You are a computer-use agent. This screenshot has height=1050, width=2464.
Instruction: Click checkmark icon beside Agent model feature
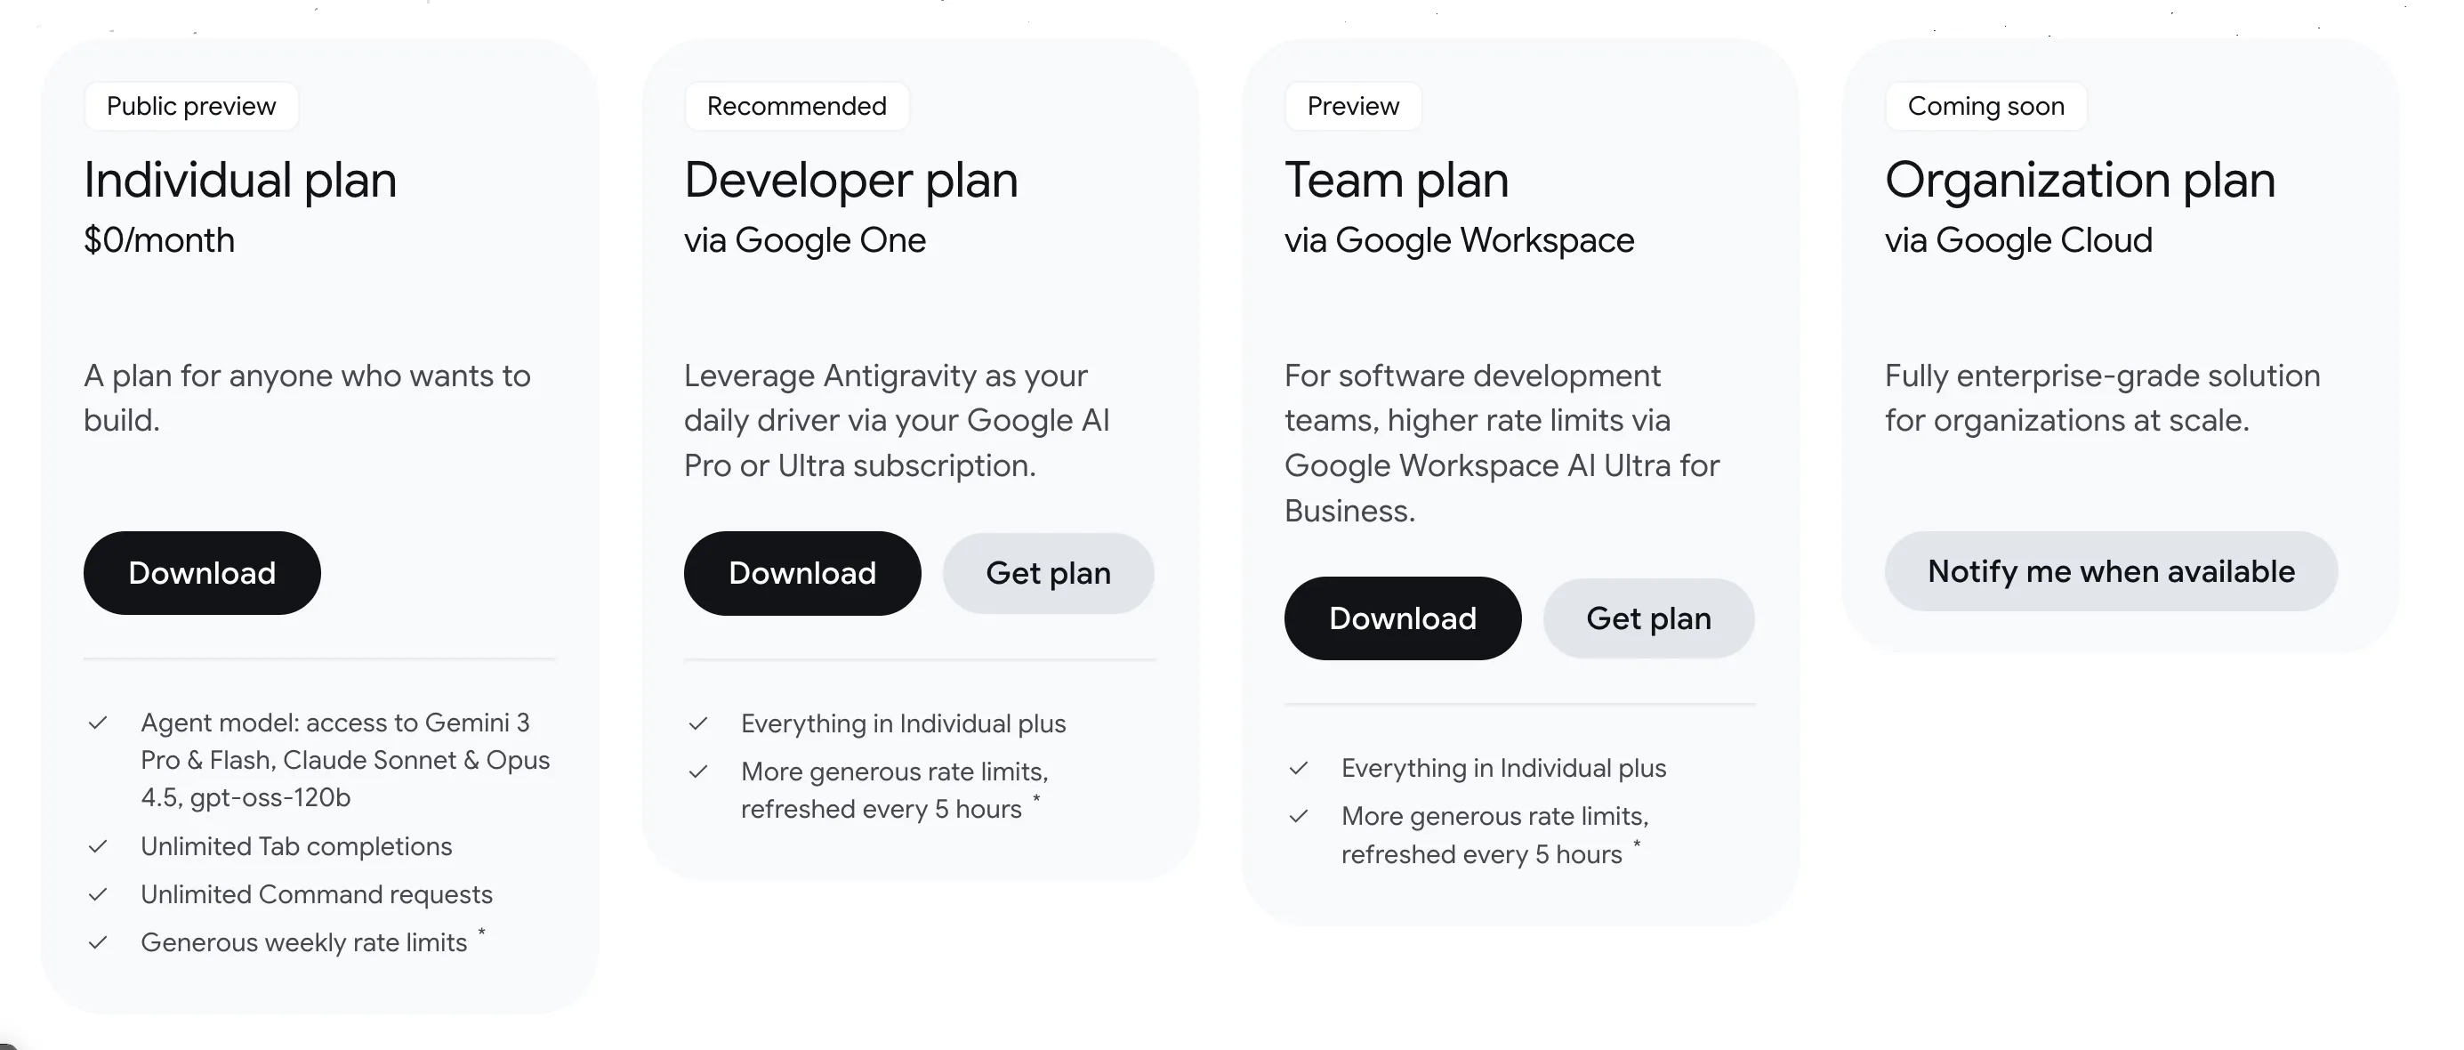(x=98, y=723)
